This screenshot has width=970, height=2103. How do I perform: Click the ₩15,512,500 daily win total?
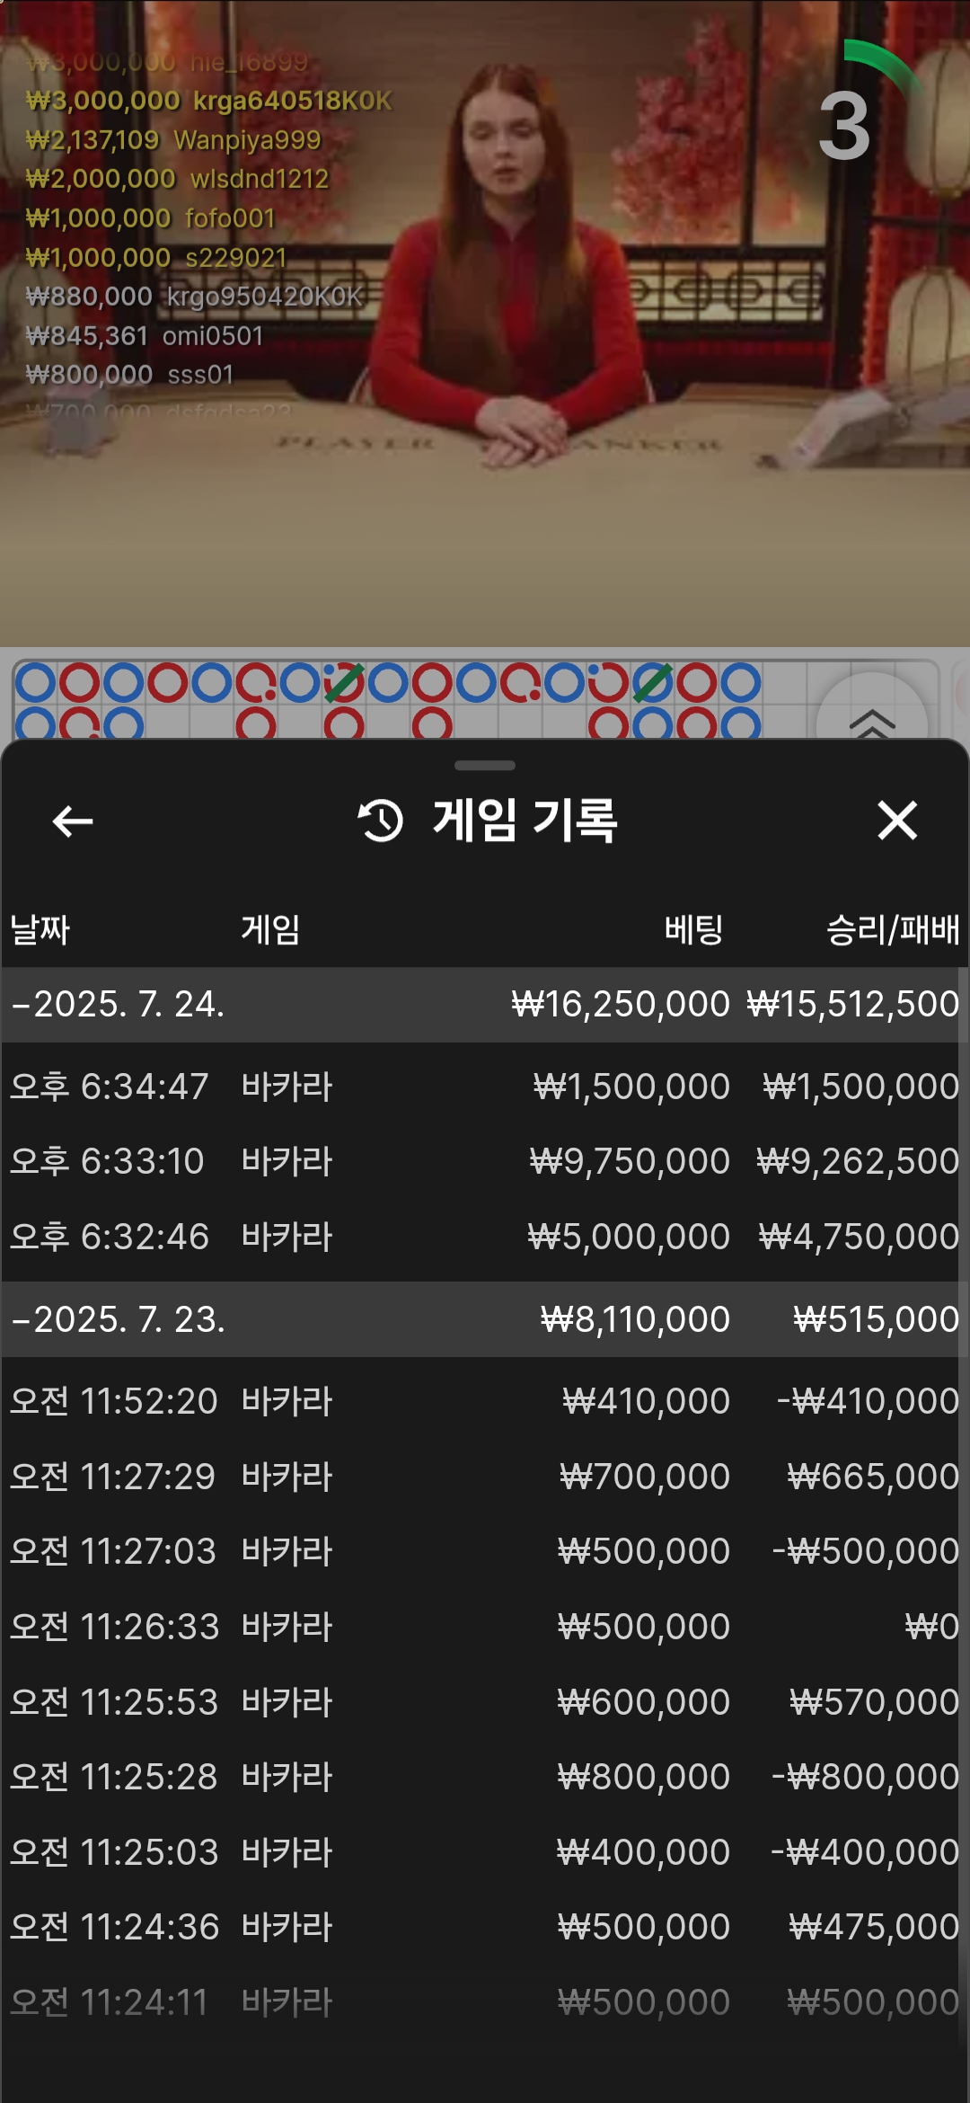pyautogui.click(x=853, y=1004)
